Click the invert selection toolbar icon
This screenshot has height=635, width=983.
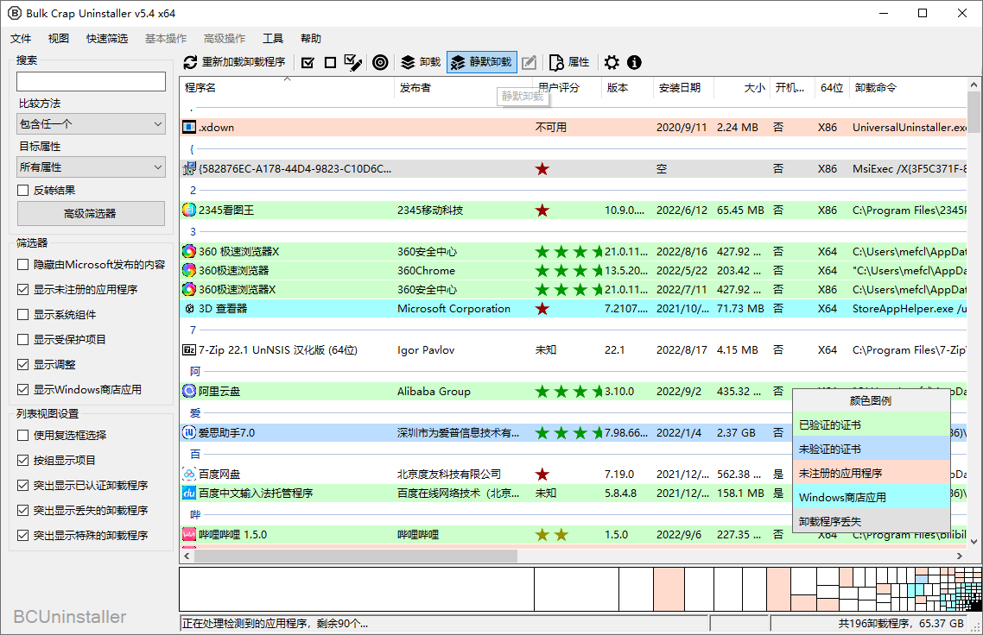352,62
